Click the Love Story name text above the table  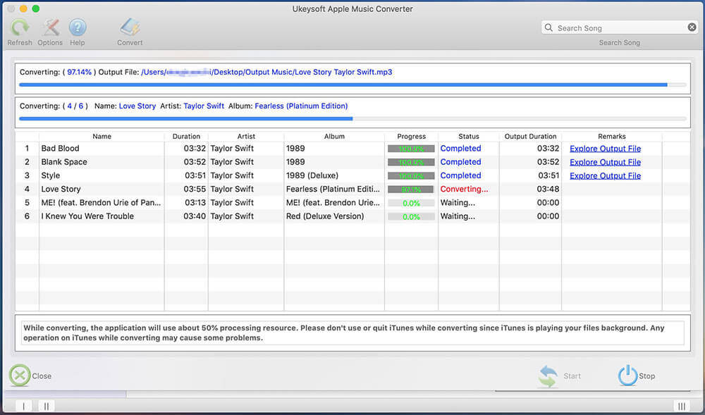click(x=137, y=106)
